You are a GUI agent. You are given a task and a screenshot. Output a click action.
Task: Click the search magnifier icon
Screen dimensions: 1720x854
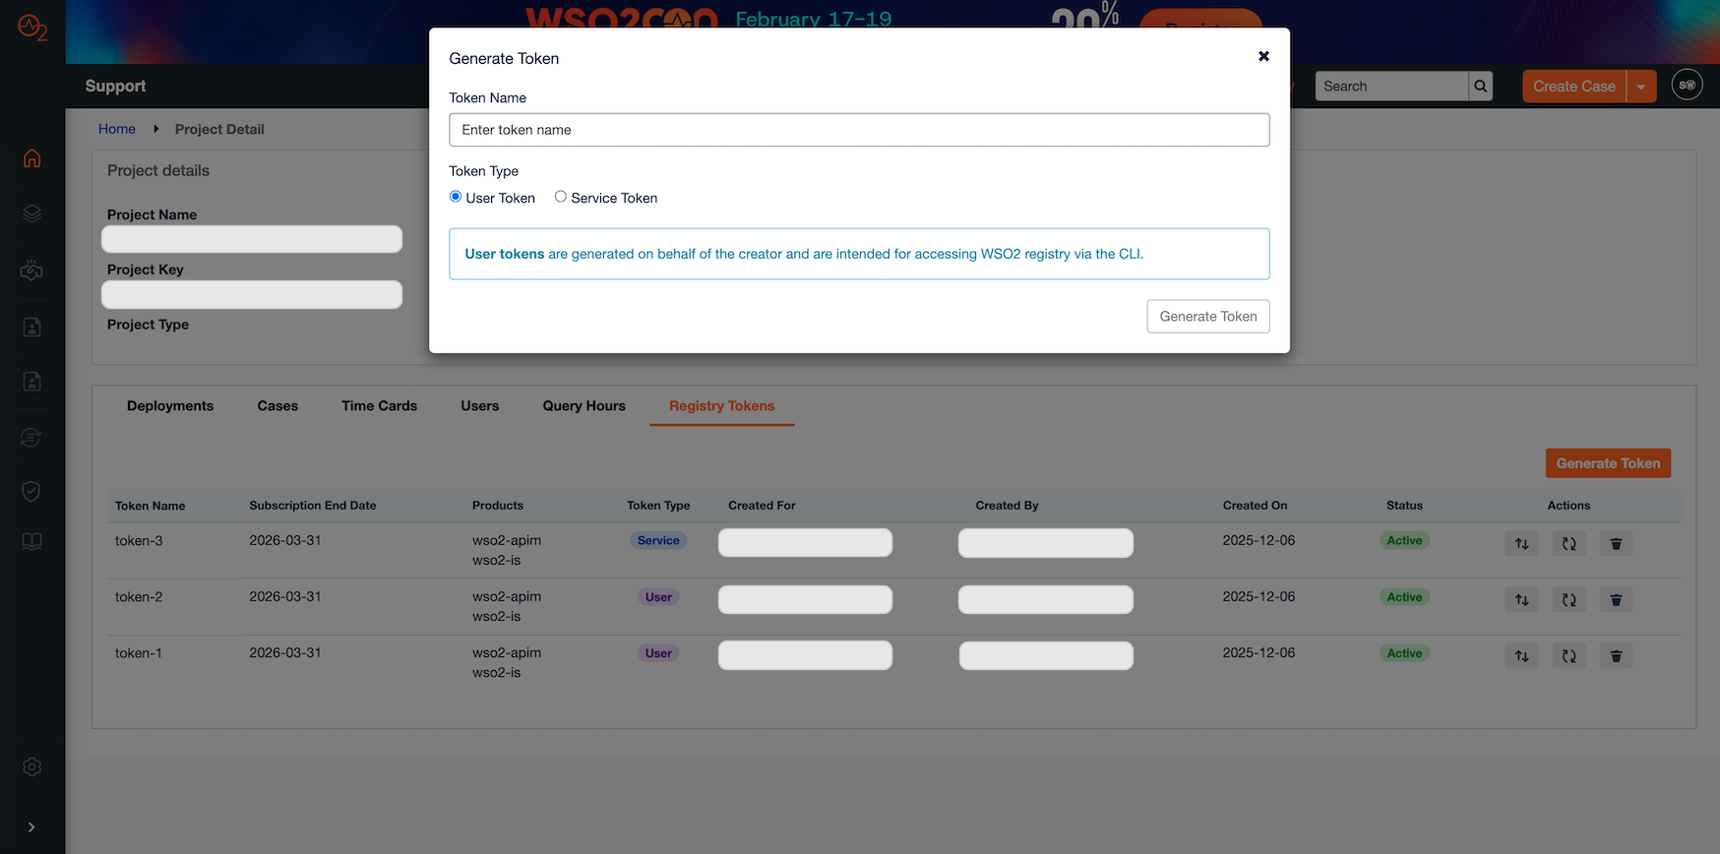pyautogui.click(x=1480, y=87)
